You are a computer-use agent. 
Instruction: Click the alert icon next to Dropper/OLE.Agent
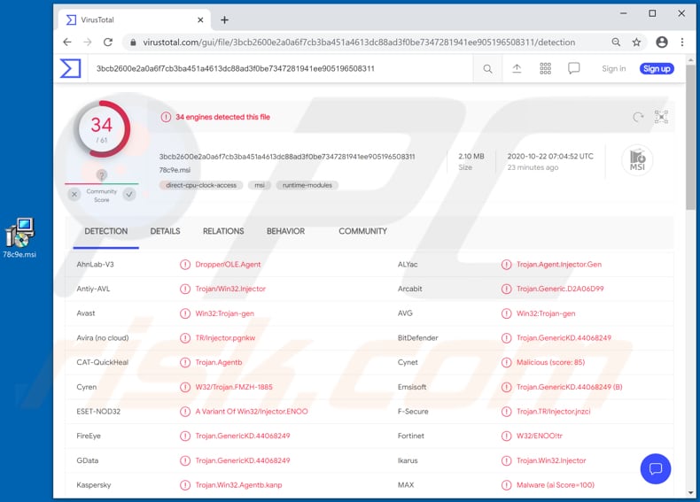(x=185, y=265)
